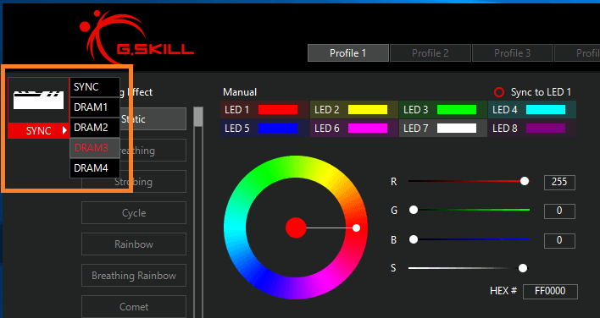Choose the Rainbow lighting effect

click(x=134, y=244)
